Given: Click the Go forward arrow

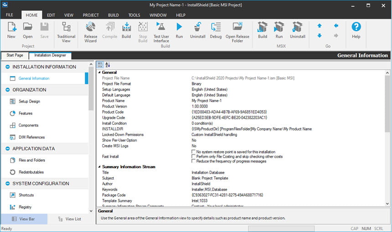Looking at the screenshot, I should tap(336, 36).
